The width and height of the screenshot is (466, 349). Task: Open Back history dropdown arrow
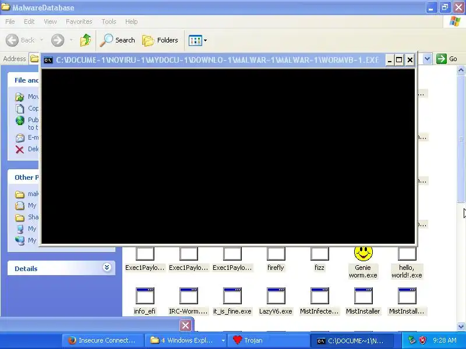(x=41, y=40)
